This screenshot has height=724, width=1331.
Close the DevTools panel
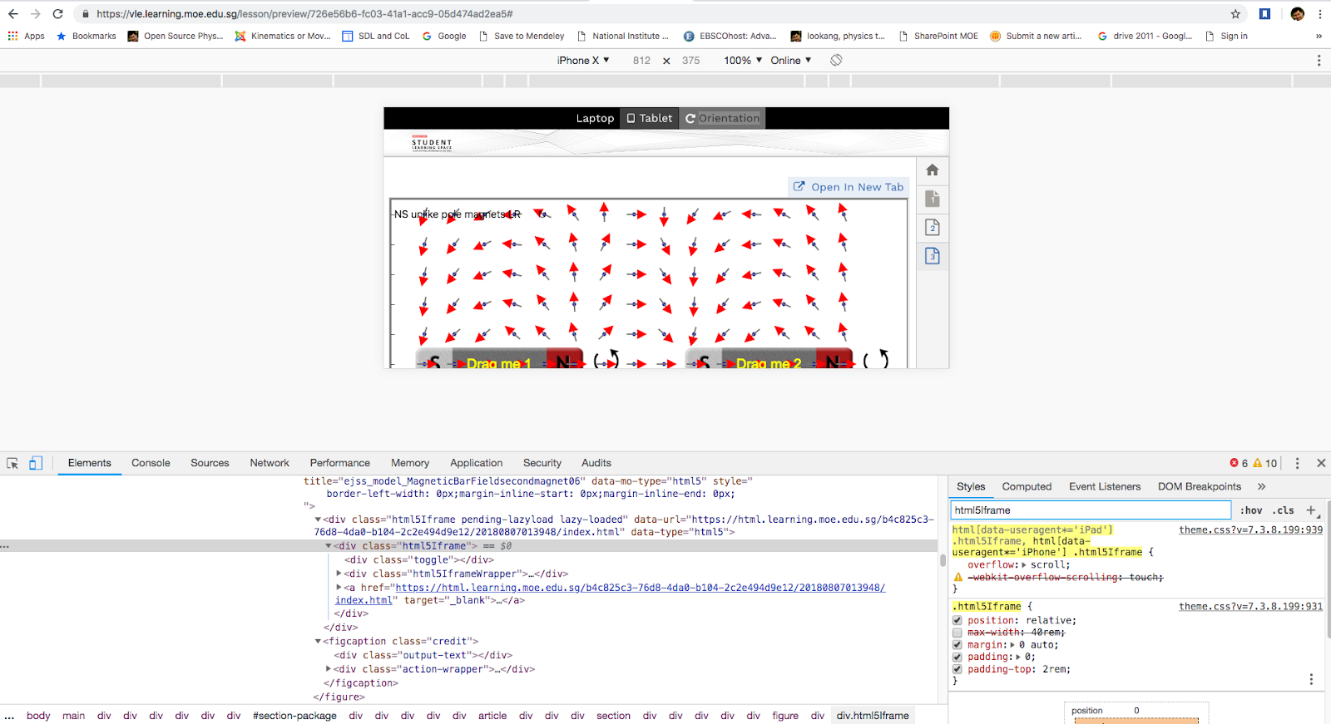[x=1321, y=463]
